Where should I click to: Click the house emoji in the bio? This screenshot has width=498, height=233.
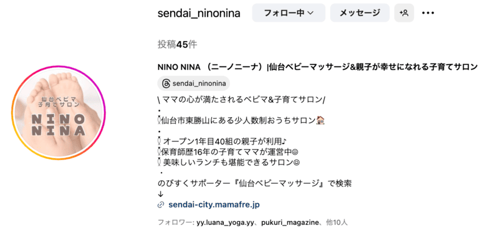pyautogui.click(x=320, y=121)
